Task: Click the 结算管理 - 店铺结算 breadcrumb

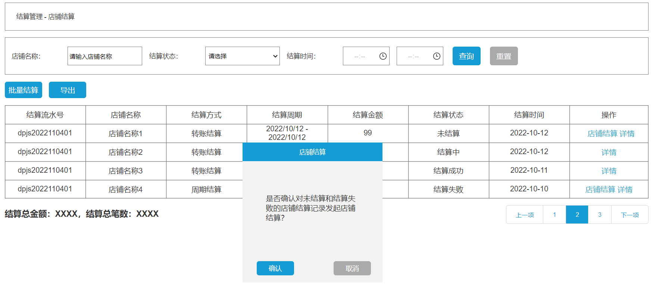Action: pos(46,17)
